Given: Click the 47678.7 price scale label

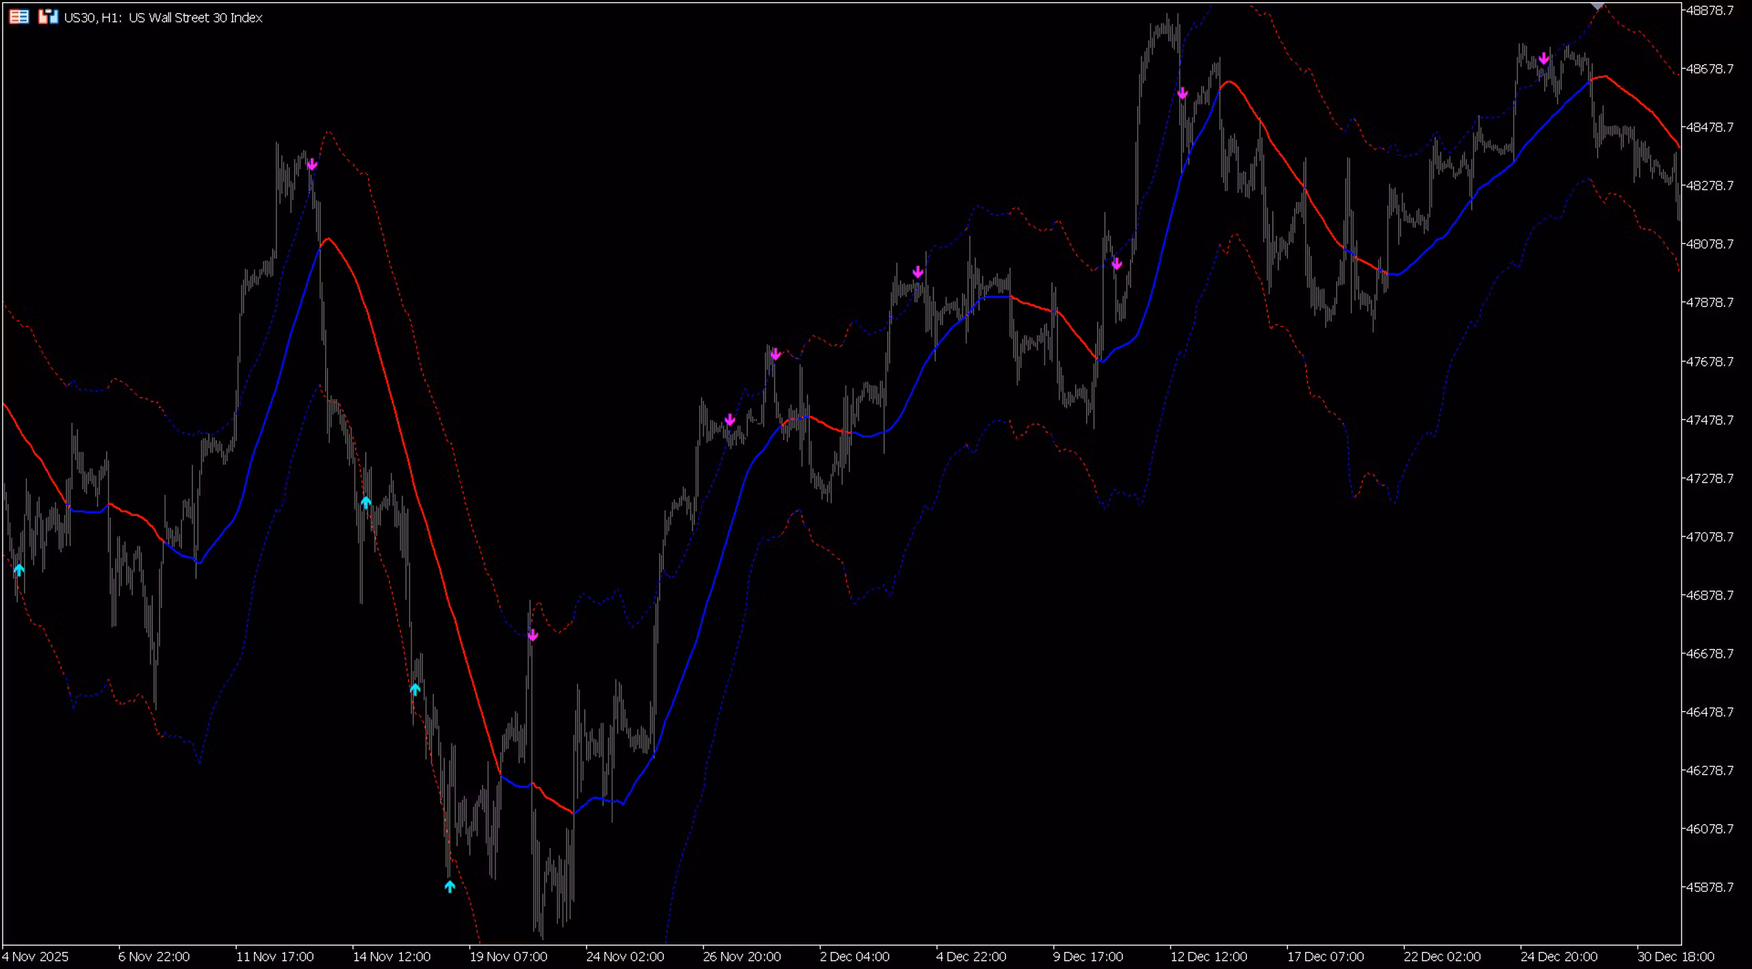Looking at the screenshot, I should [1709, 361].
